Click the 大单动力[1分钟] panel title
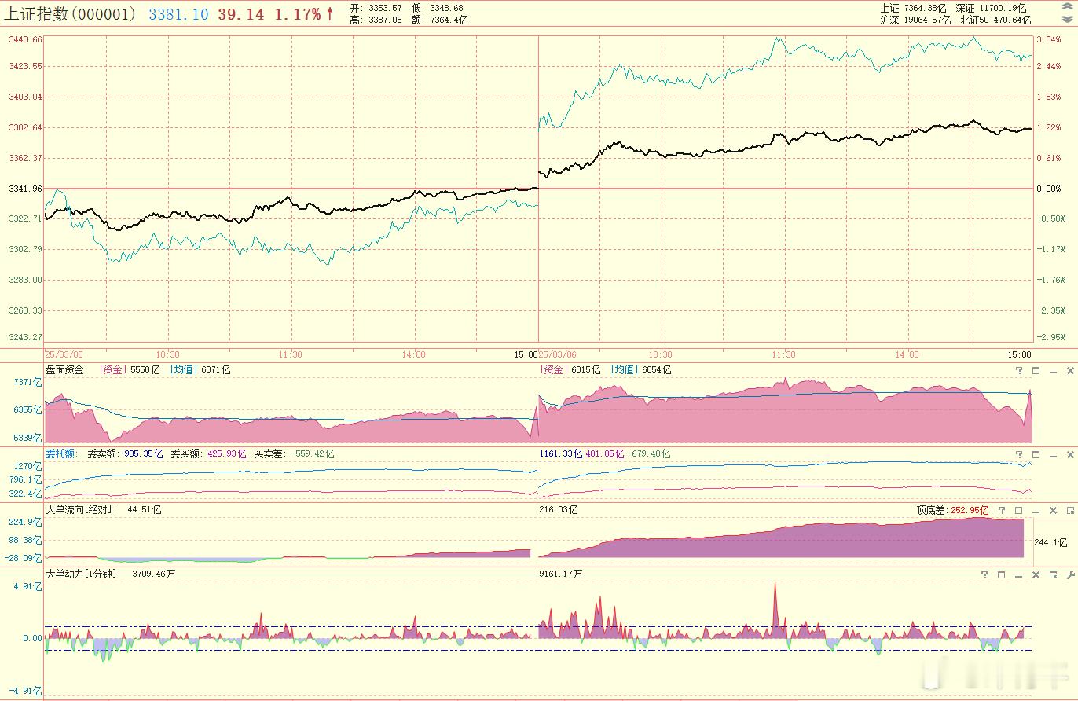Screen dimensions: 1078x701 (82, 574)
